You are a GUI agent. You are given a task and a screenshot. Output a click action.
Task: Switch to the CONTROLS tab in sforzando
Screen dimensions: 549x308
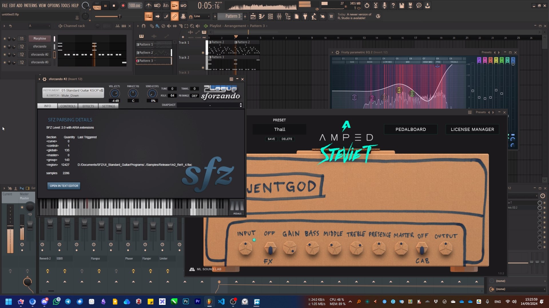click(68, 106)
